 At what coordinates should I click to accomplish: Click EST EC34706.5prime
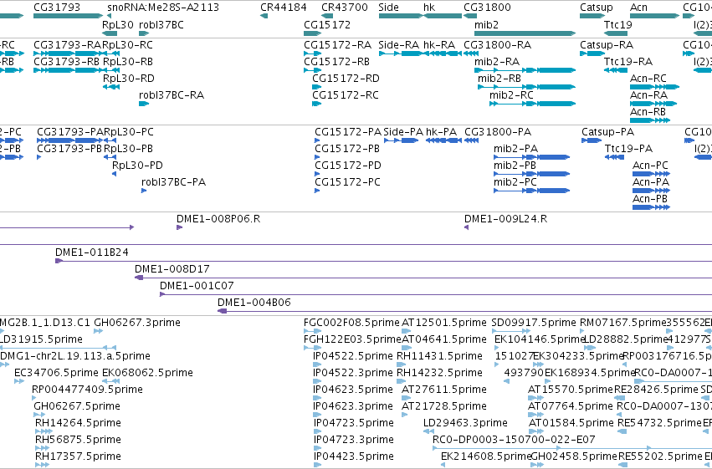[x=56, y=373]
